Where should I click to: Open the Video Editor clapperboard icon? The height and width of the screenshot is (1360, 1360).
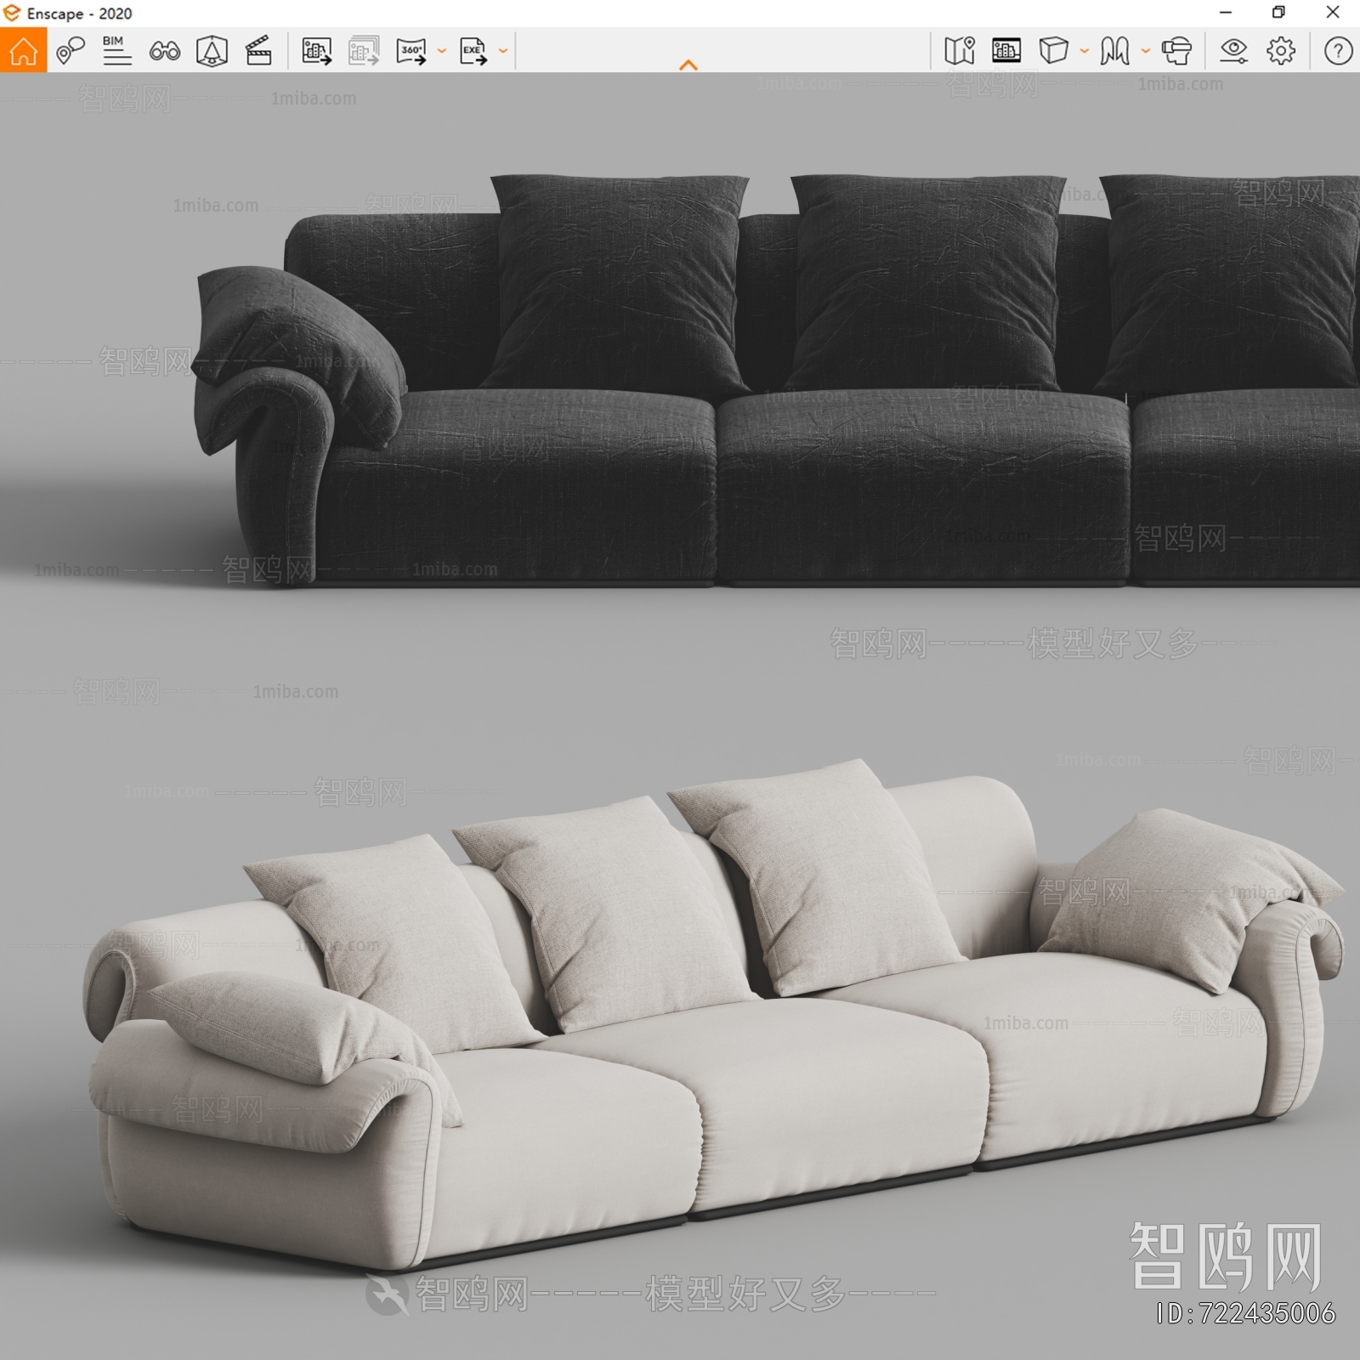[258, 51]
